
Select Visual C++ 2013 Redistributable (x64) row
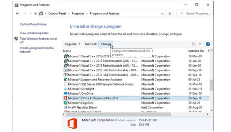[x=136, y=66]
